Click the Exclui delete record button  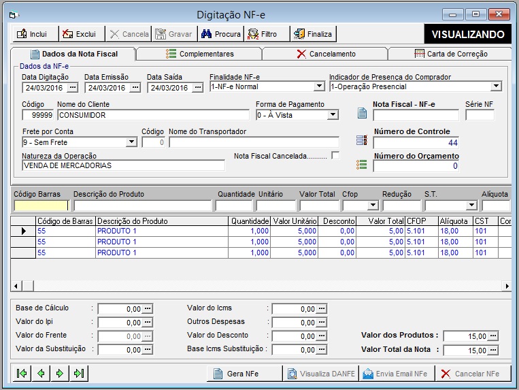tap(78, 33)
